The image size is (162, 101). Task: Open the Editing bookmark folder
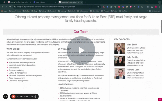(42, 11)
